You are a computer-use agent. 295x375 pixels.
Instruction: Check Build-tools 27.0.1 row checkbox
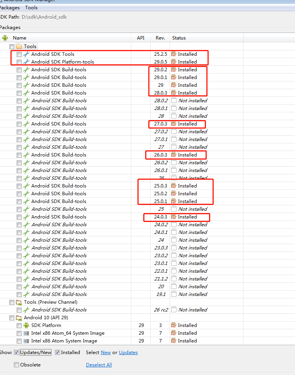19,140
